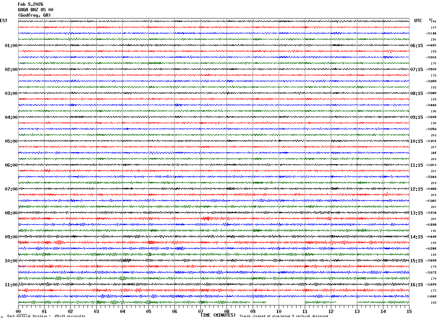The width and height of the screenshot is (438, 321).
Task: Select the 09:00 EST row label
Action: 11,237
